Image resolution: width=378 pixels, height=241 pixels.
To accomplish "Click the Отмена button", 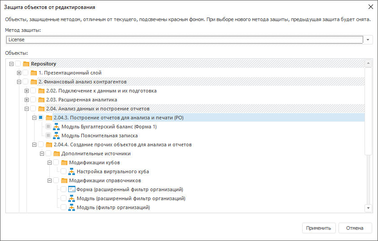I will (355, 228).
